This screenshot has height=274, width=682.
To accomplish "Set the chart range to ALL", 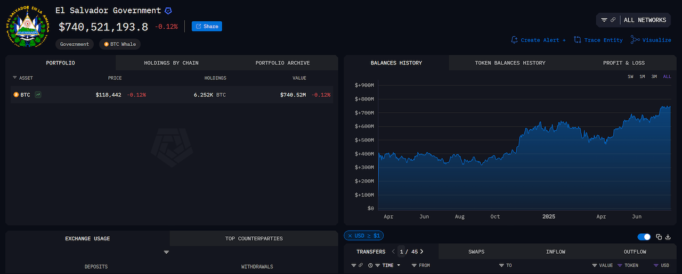I will [667, 77].
